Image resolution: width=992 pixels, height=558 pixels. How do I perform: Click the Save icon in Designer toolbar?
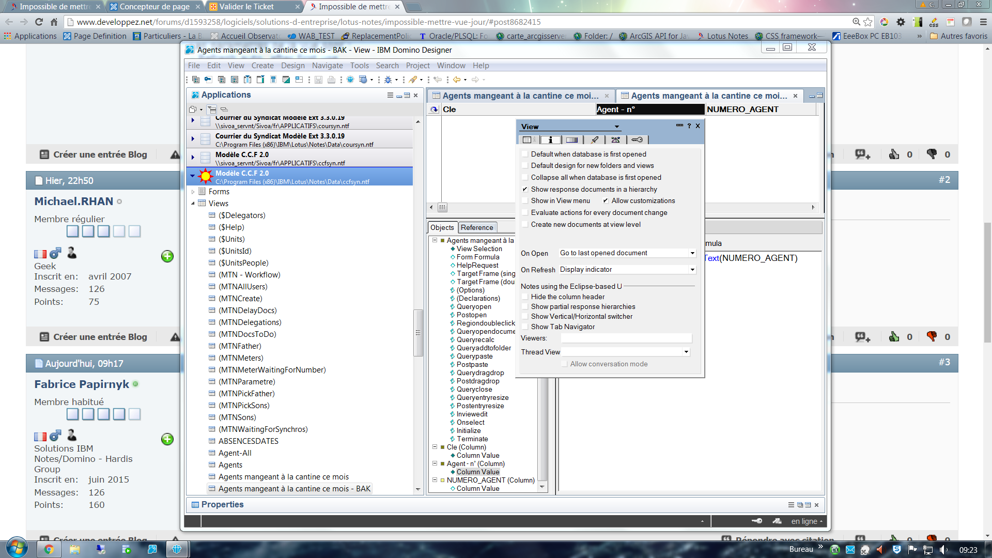318,80
